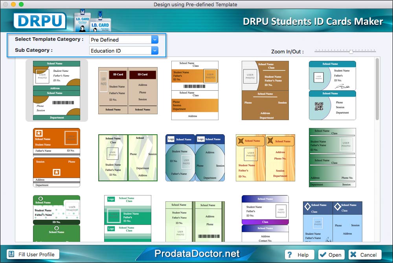Click the Cancel button
393x263 pixels.
click(x=365, y=254)
